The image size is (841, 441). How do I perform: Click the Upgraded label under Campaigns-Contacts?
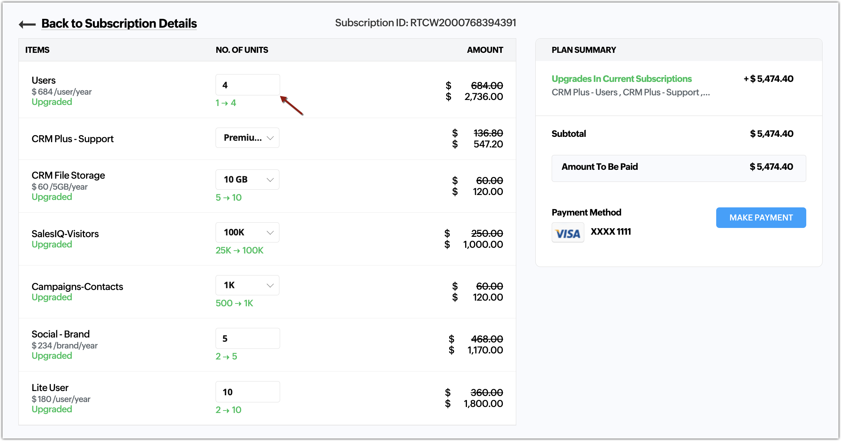[x=52, y=297]
